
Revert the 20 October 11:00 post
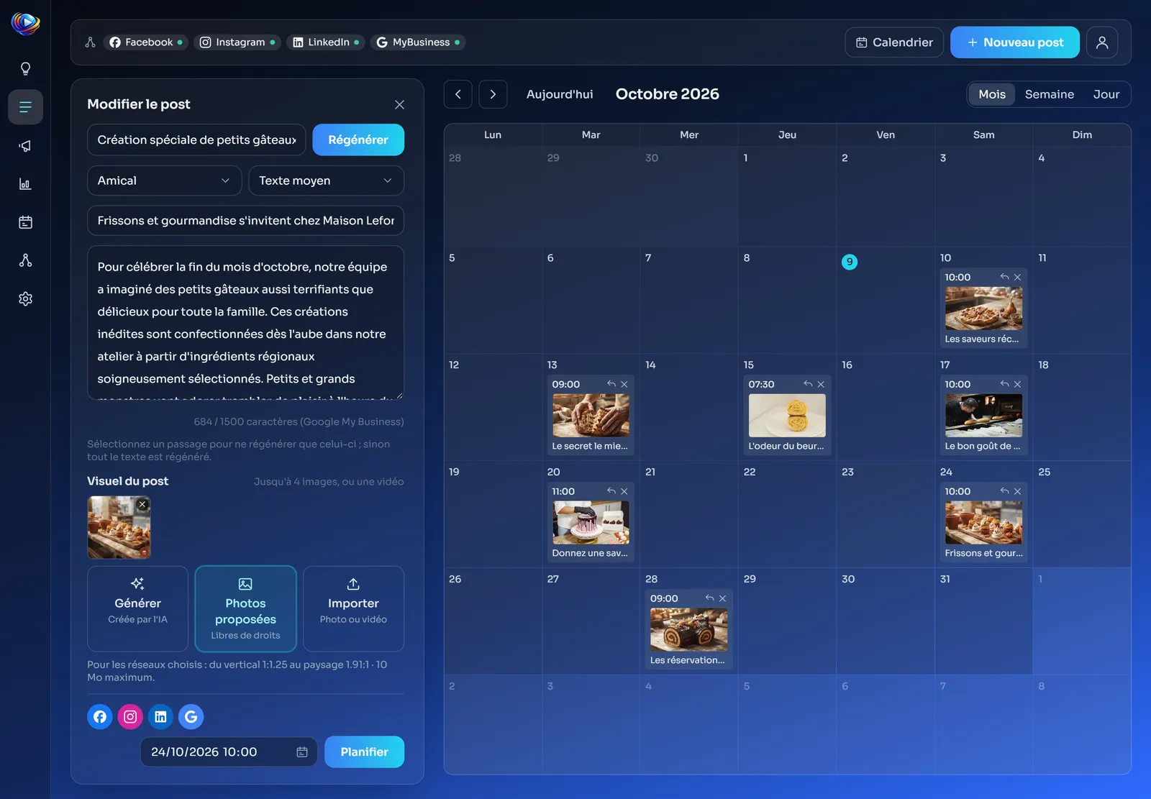[611, 491]
